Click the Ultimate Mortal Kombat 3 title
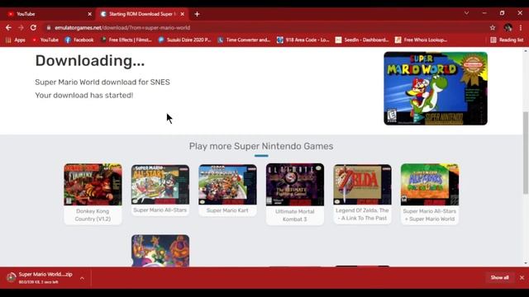This screenshot has width=529, height=297. (x=295, y=215)
